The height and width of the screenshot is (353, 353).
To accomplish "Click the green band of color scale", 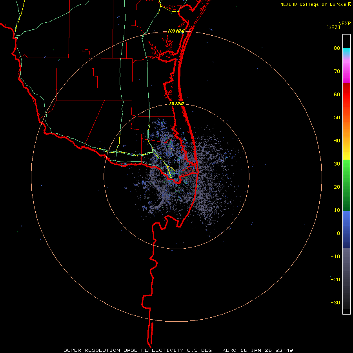I will [346, 185].
